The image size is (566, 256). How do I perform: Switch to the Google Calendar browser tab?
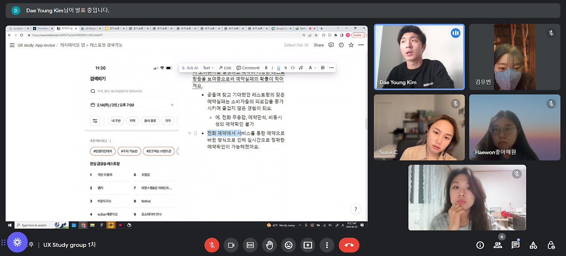(x=282, y=28)
